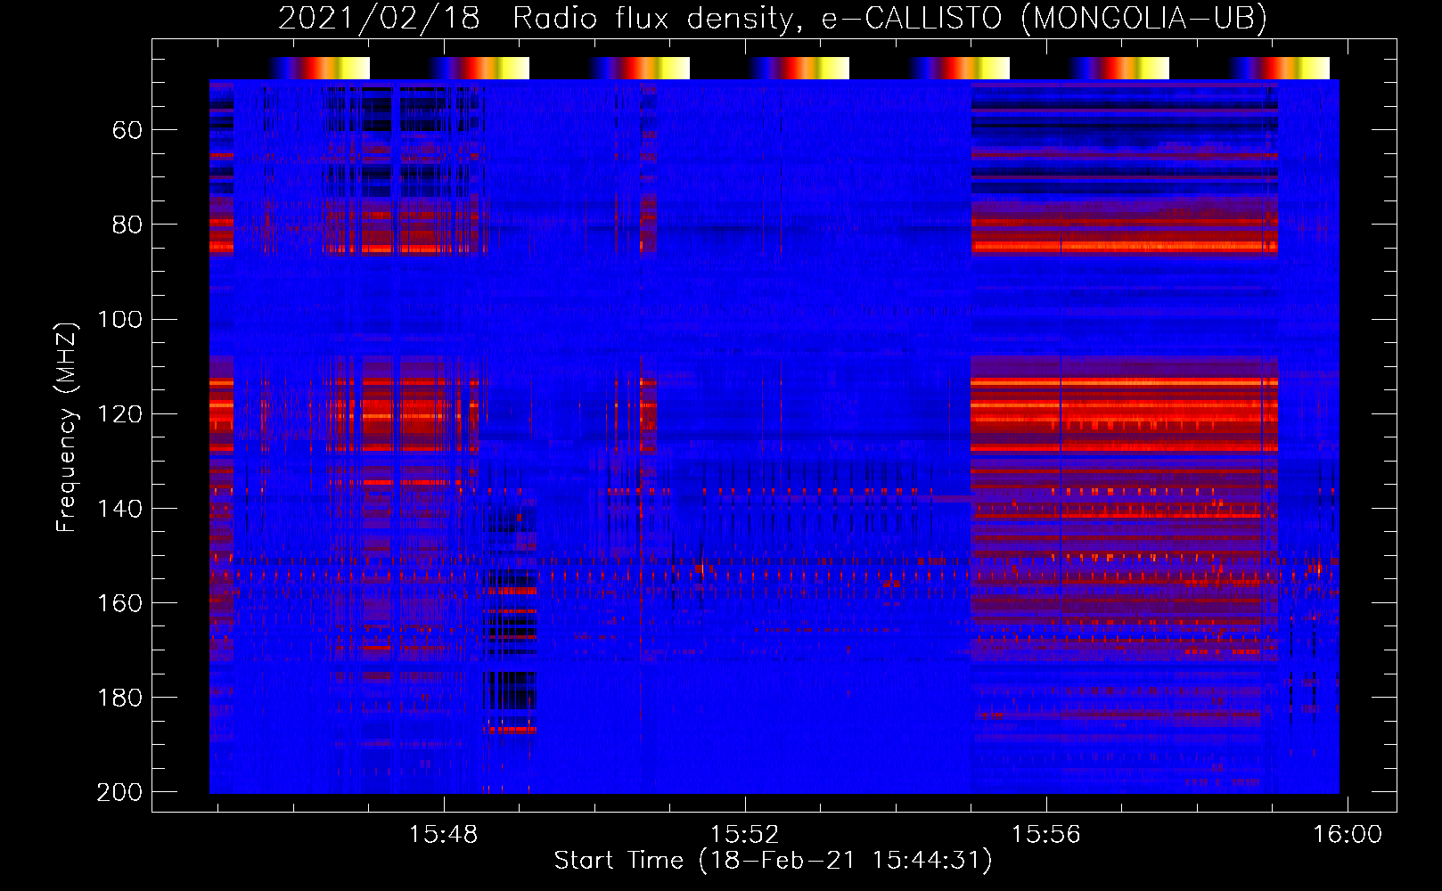Click the "Frequency (MHZ)" y-axis label
Image resolution: width=1442 pixels, height=891 pixels.
click(x=67, y=427)
